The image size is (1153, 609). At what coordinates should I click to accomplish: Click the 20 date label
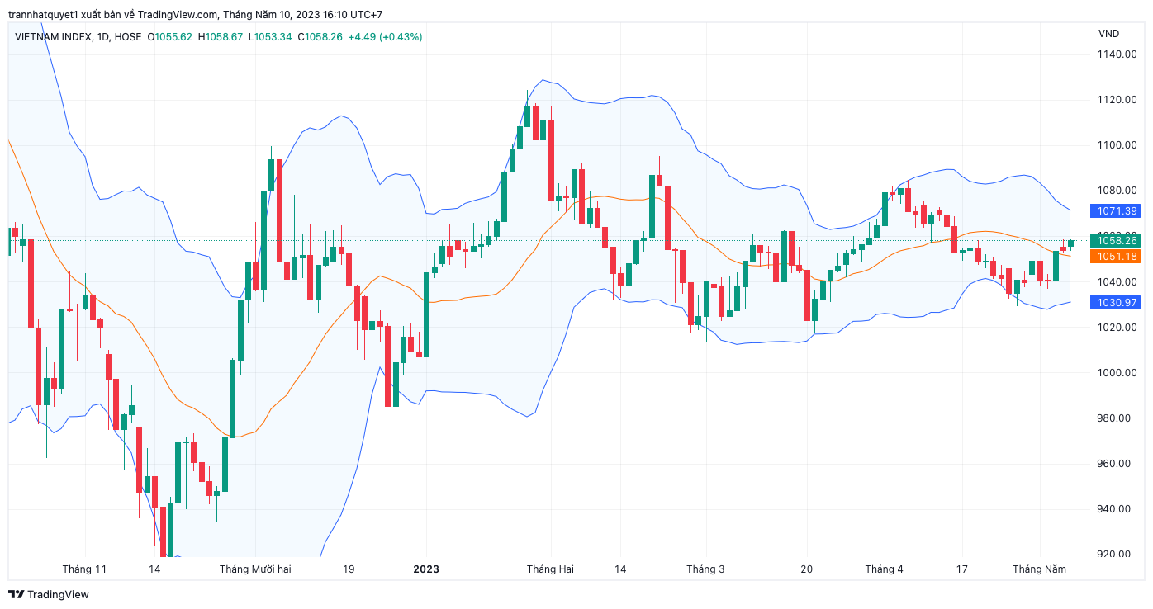pyautogui.click(x=807, y=569)
